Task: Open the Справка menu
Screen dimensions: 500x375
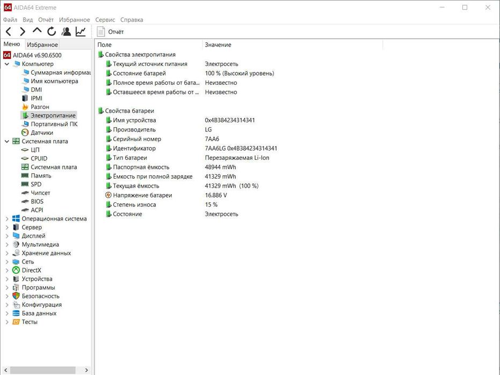Action: coord(132,20)
